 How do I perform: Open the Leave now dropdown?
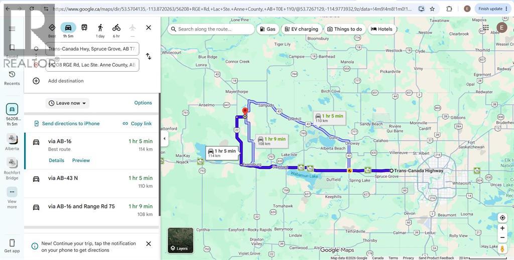(68, 103)
